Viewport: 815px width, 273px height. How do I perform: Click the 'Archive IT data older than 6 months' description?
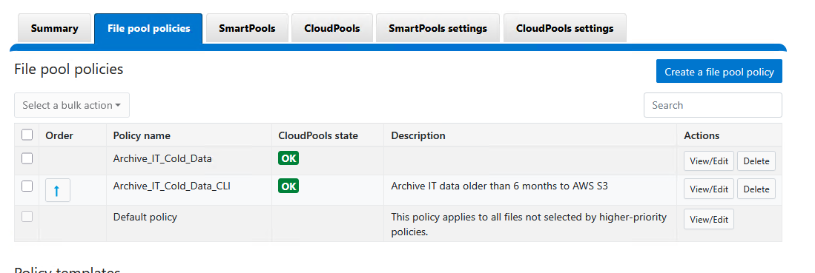(500, 186)
